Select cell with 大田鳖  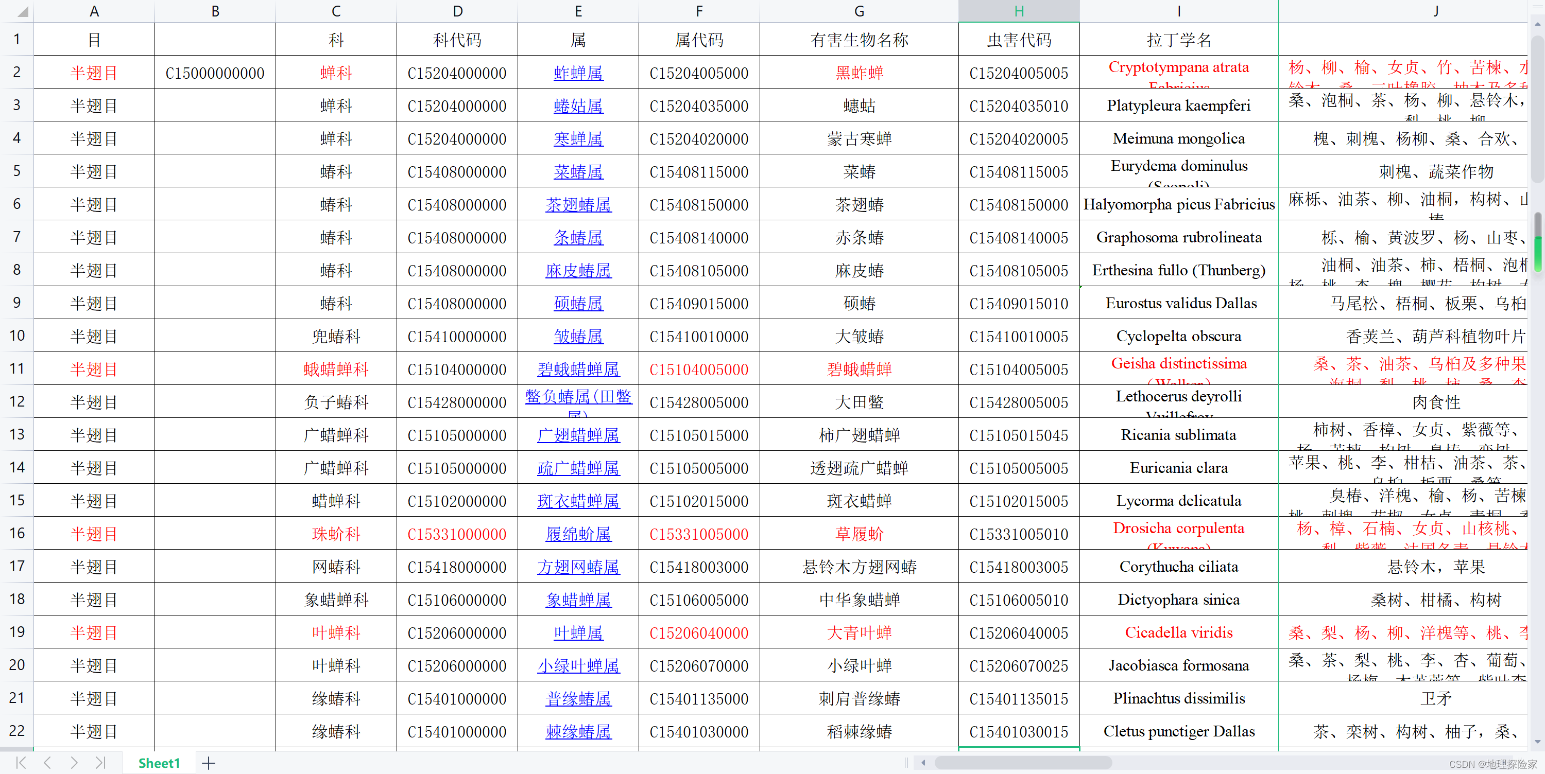coord(859,403)
